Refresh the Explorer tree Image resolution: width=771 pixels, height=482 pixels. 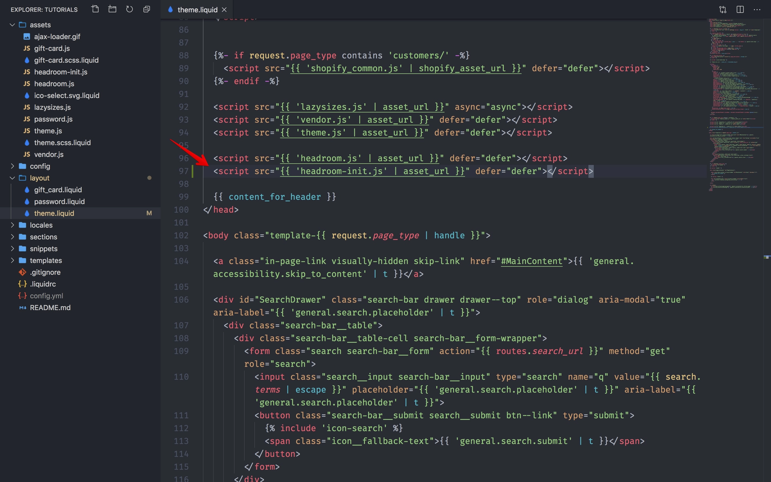129,9
